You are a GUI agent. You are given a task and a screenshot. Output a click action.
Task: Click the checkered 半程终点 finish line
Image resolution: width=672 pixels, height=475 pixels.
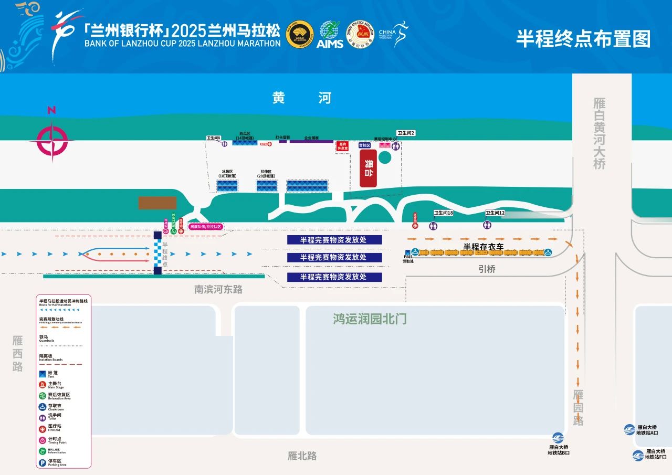click(x=157, y=253)
